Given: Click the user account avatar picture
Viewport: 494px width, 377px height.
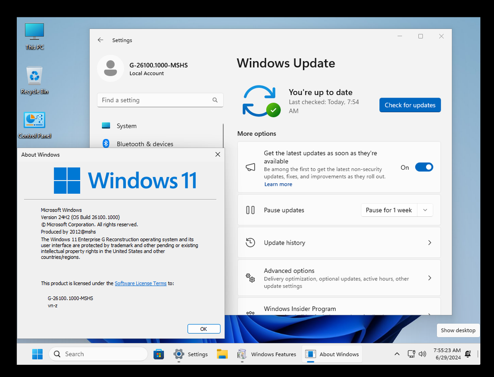Looking at the screenshot, I should pyautogui.click(x=110, y=68).
